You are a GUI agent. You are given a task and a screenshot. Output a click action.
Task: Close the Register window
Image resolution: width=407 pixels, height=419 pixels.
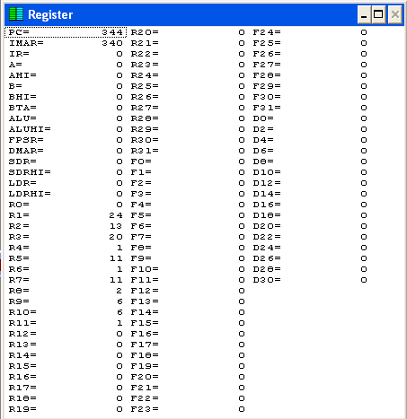point(395,14)
